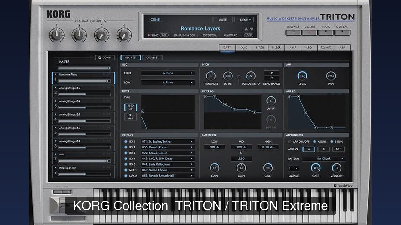The height and width of the screenshot is (225, 401).
Task: Toggle the MFX 1 effect on/off
Action: [126, 170]
